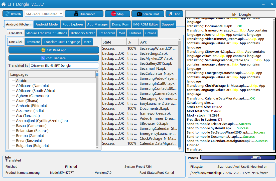Click the log panel scroll down arrow
The height and width of the screenshot is (181, 276).
[274, 151]
